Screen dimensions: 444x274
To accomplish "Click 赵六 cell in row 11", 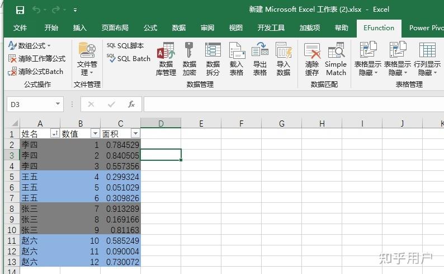I will [40, 240].
